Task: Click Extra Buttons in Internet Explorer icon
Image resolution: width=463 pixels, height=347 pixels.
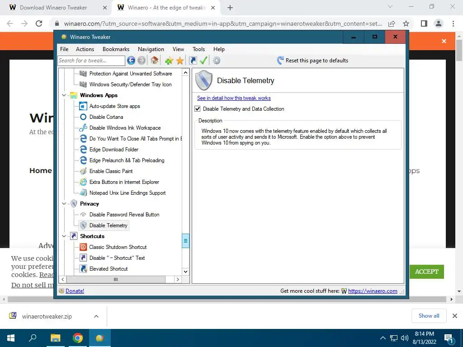Action: [x=83, y=182]
